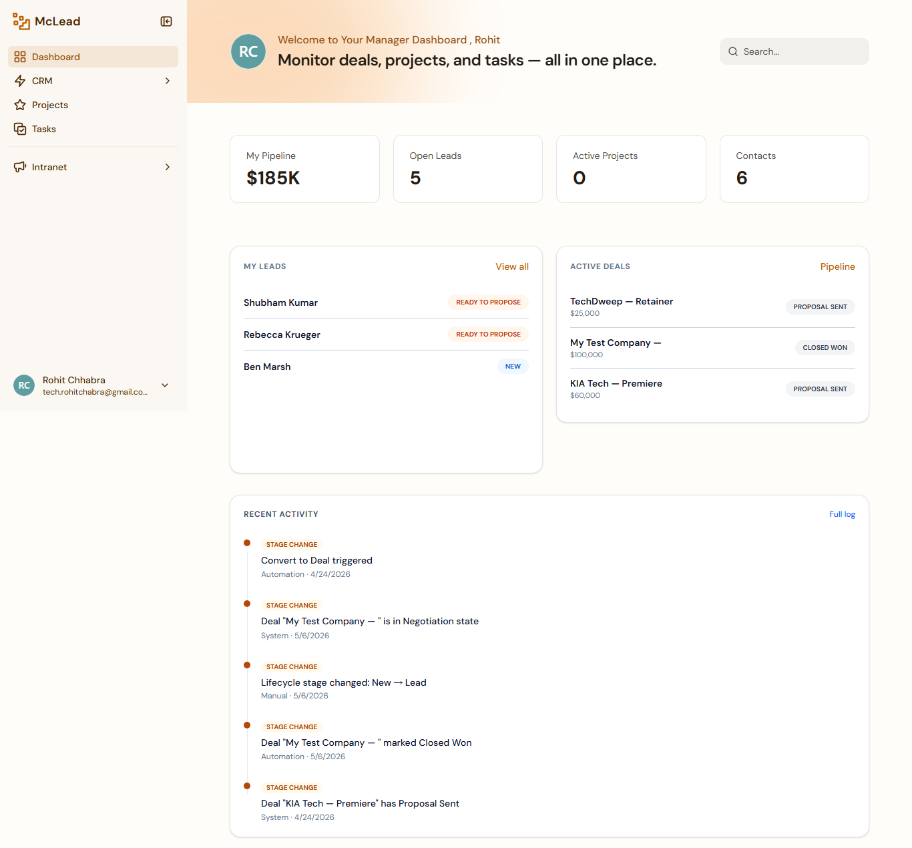The height and width of the screenshot is (848, 912).
Task: Open the Rohit Chhabra account dropdown
Action: (x=165, y=385)
